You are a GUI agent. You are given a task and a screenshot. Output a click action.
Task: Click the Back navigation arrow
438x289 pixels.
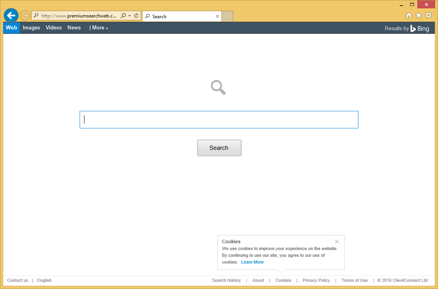tap(11, 15)
